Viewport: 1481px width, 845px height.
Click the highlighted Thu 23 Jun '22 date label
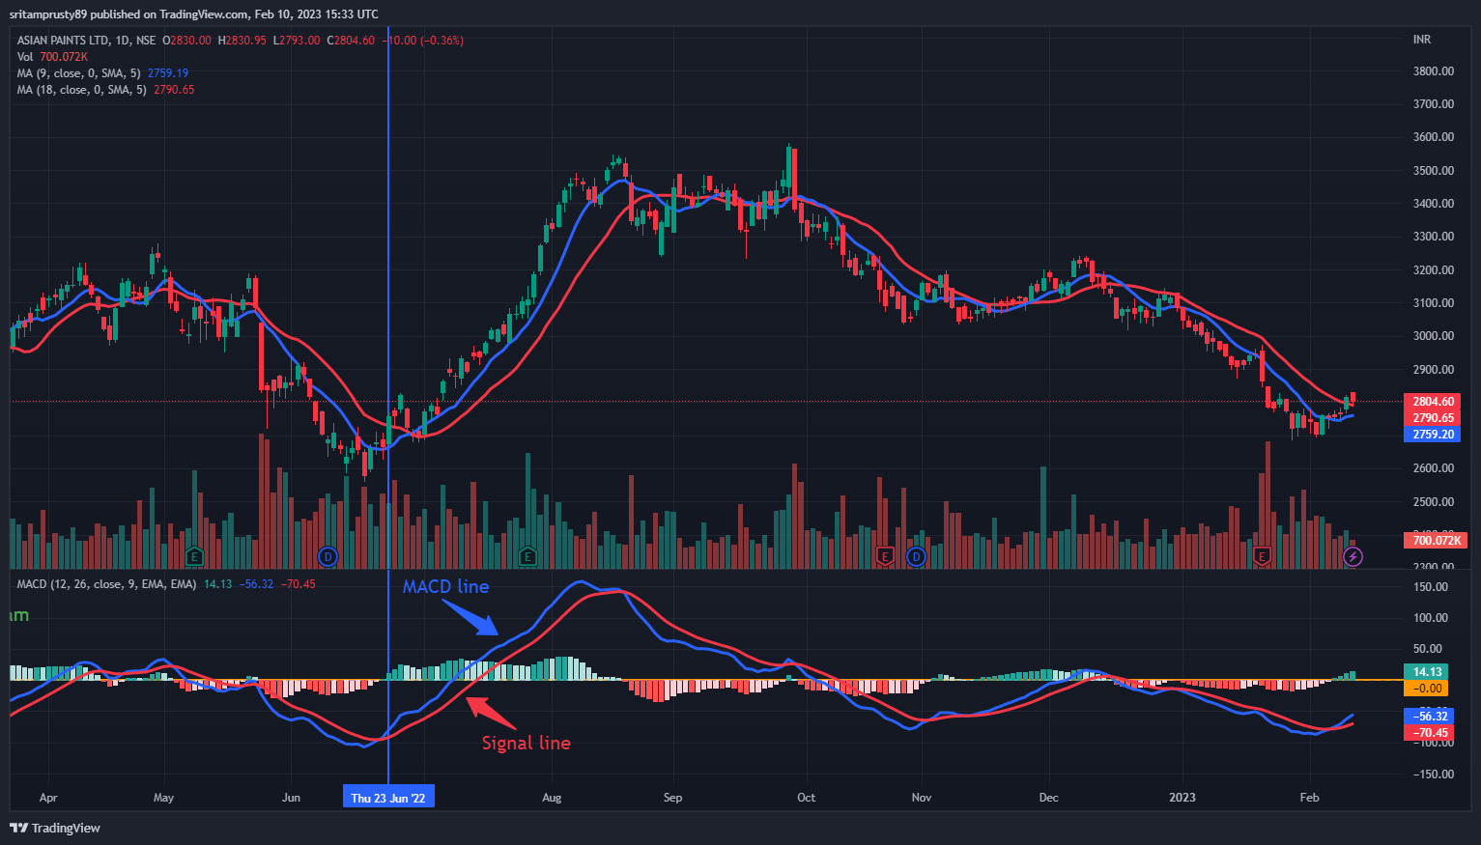pyautogui.click(x=388, y=798)
